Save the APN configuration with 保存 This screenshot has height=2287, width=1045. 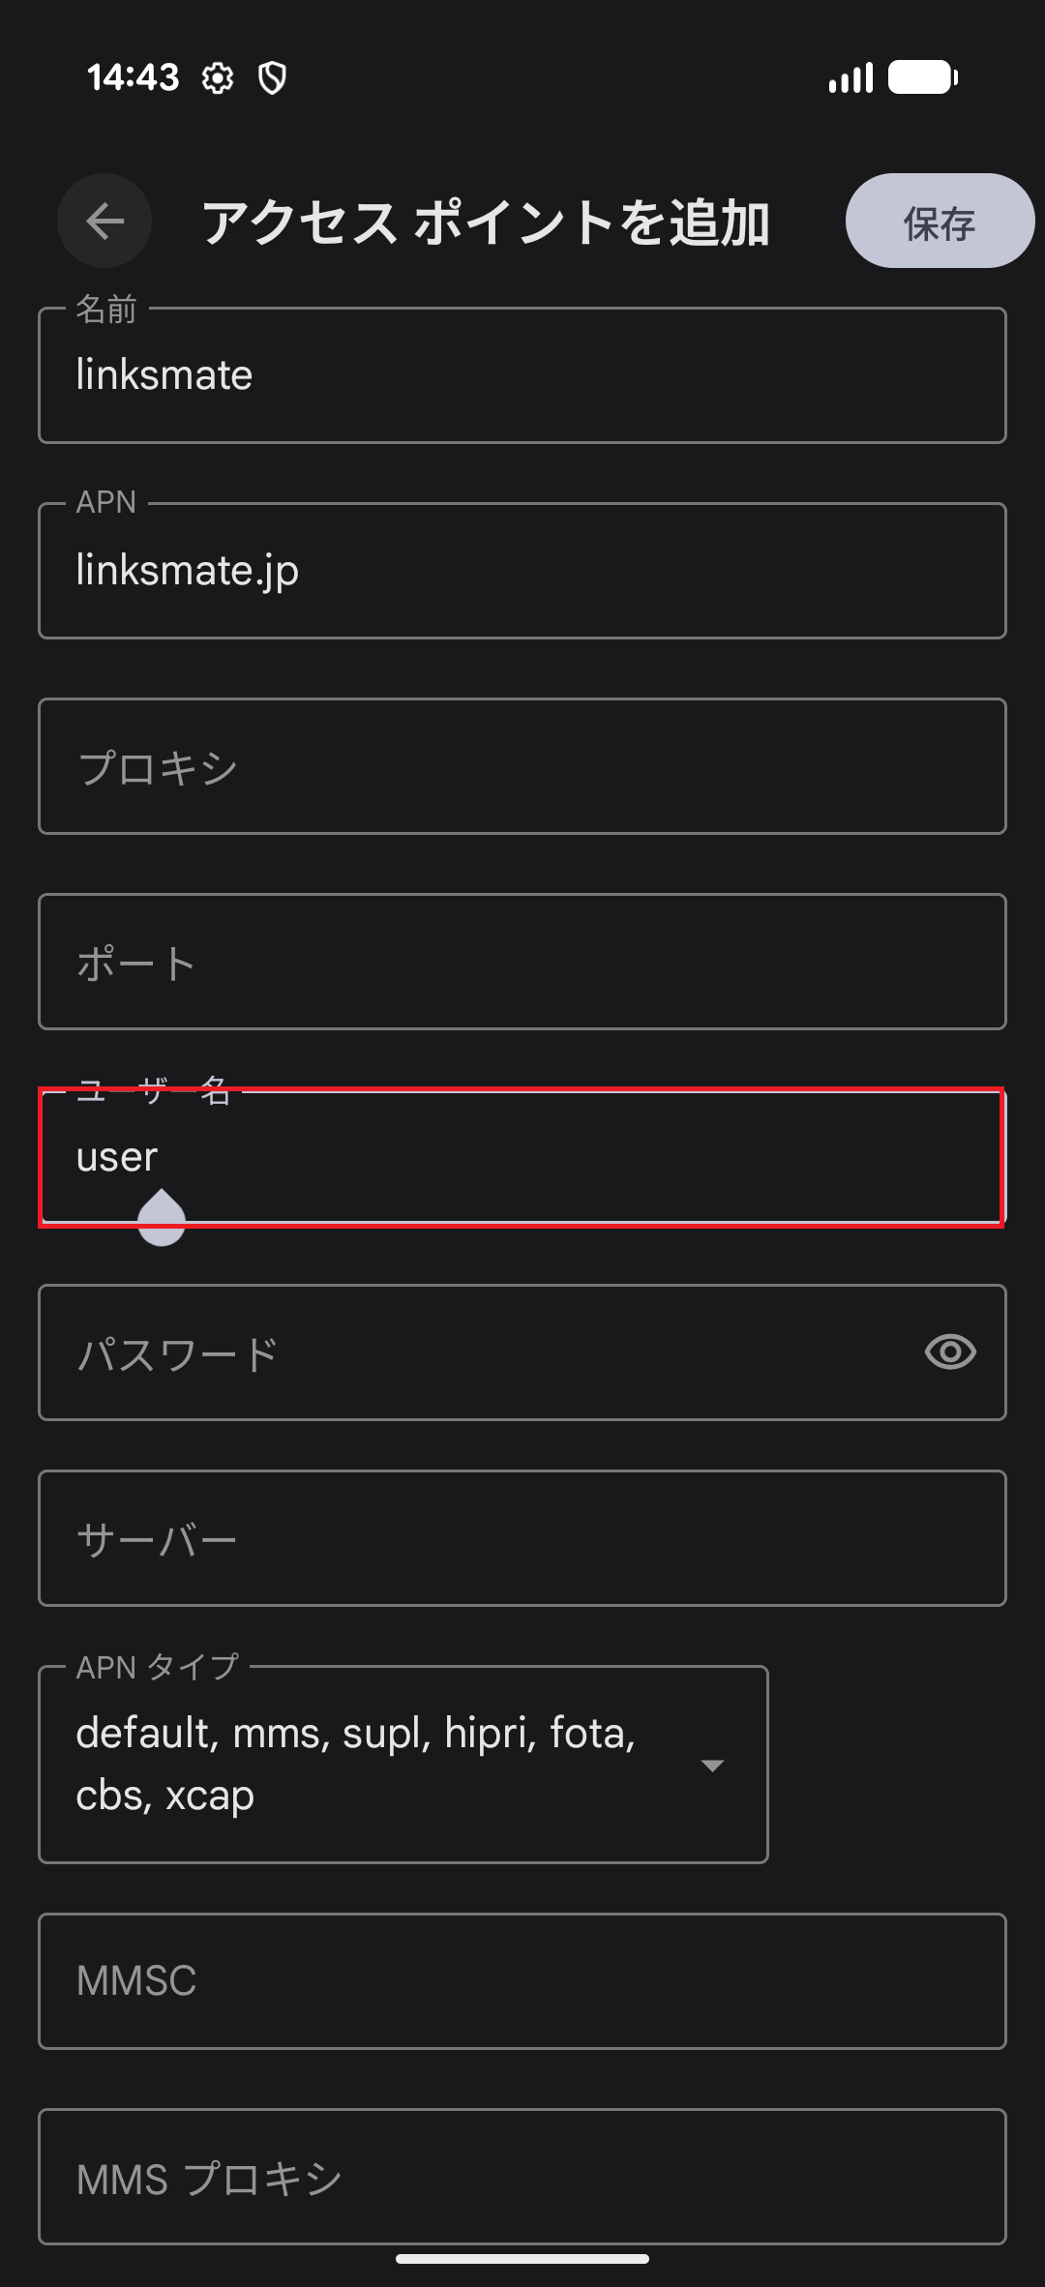pyautogui.click(x=937, y=221)
